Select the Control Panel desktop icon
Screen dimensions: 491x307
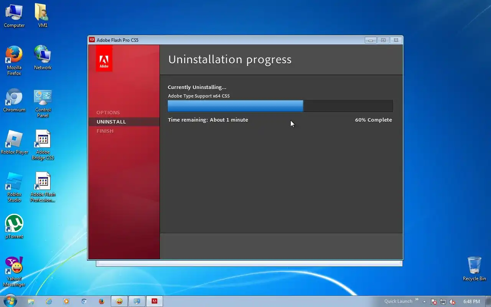click(43, 103)
